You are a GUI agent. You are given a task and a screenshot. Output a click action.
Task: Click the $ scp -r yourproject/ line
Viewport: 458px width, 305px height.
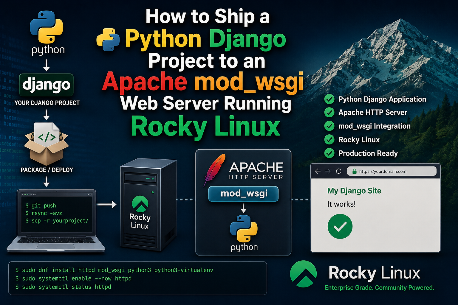57,221
